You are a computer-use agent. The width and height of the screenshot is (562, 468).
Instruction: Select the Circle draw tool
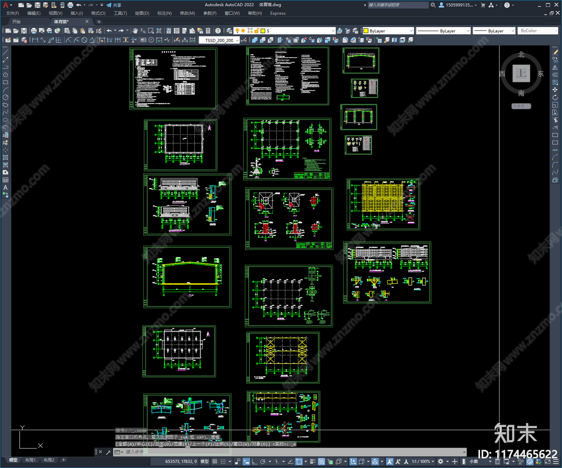coord(5,97)
